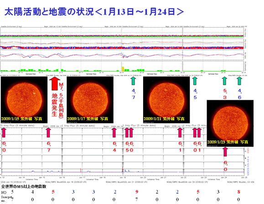
Task: Select the caption 2009/1/17 紫外線 写真
Action: point(88,119)
